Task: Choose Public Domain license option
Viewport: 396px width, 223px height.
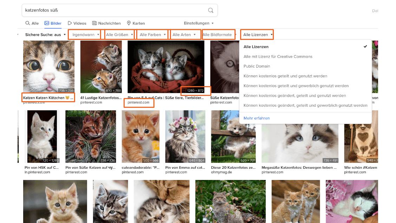Action: click(257, 66)
